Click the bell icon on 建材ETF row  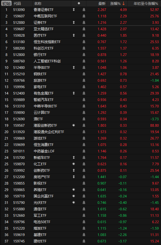click(84, 241)
